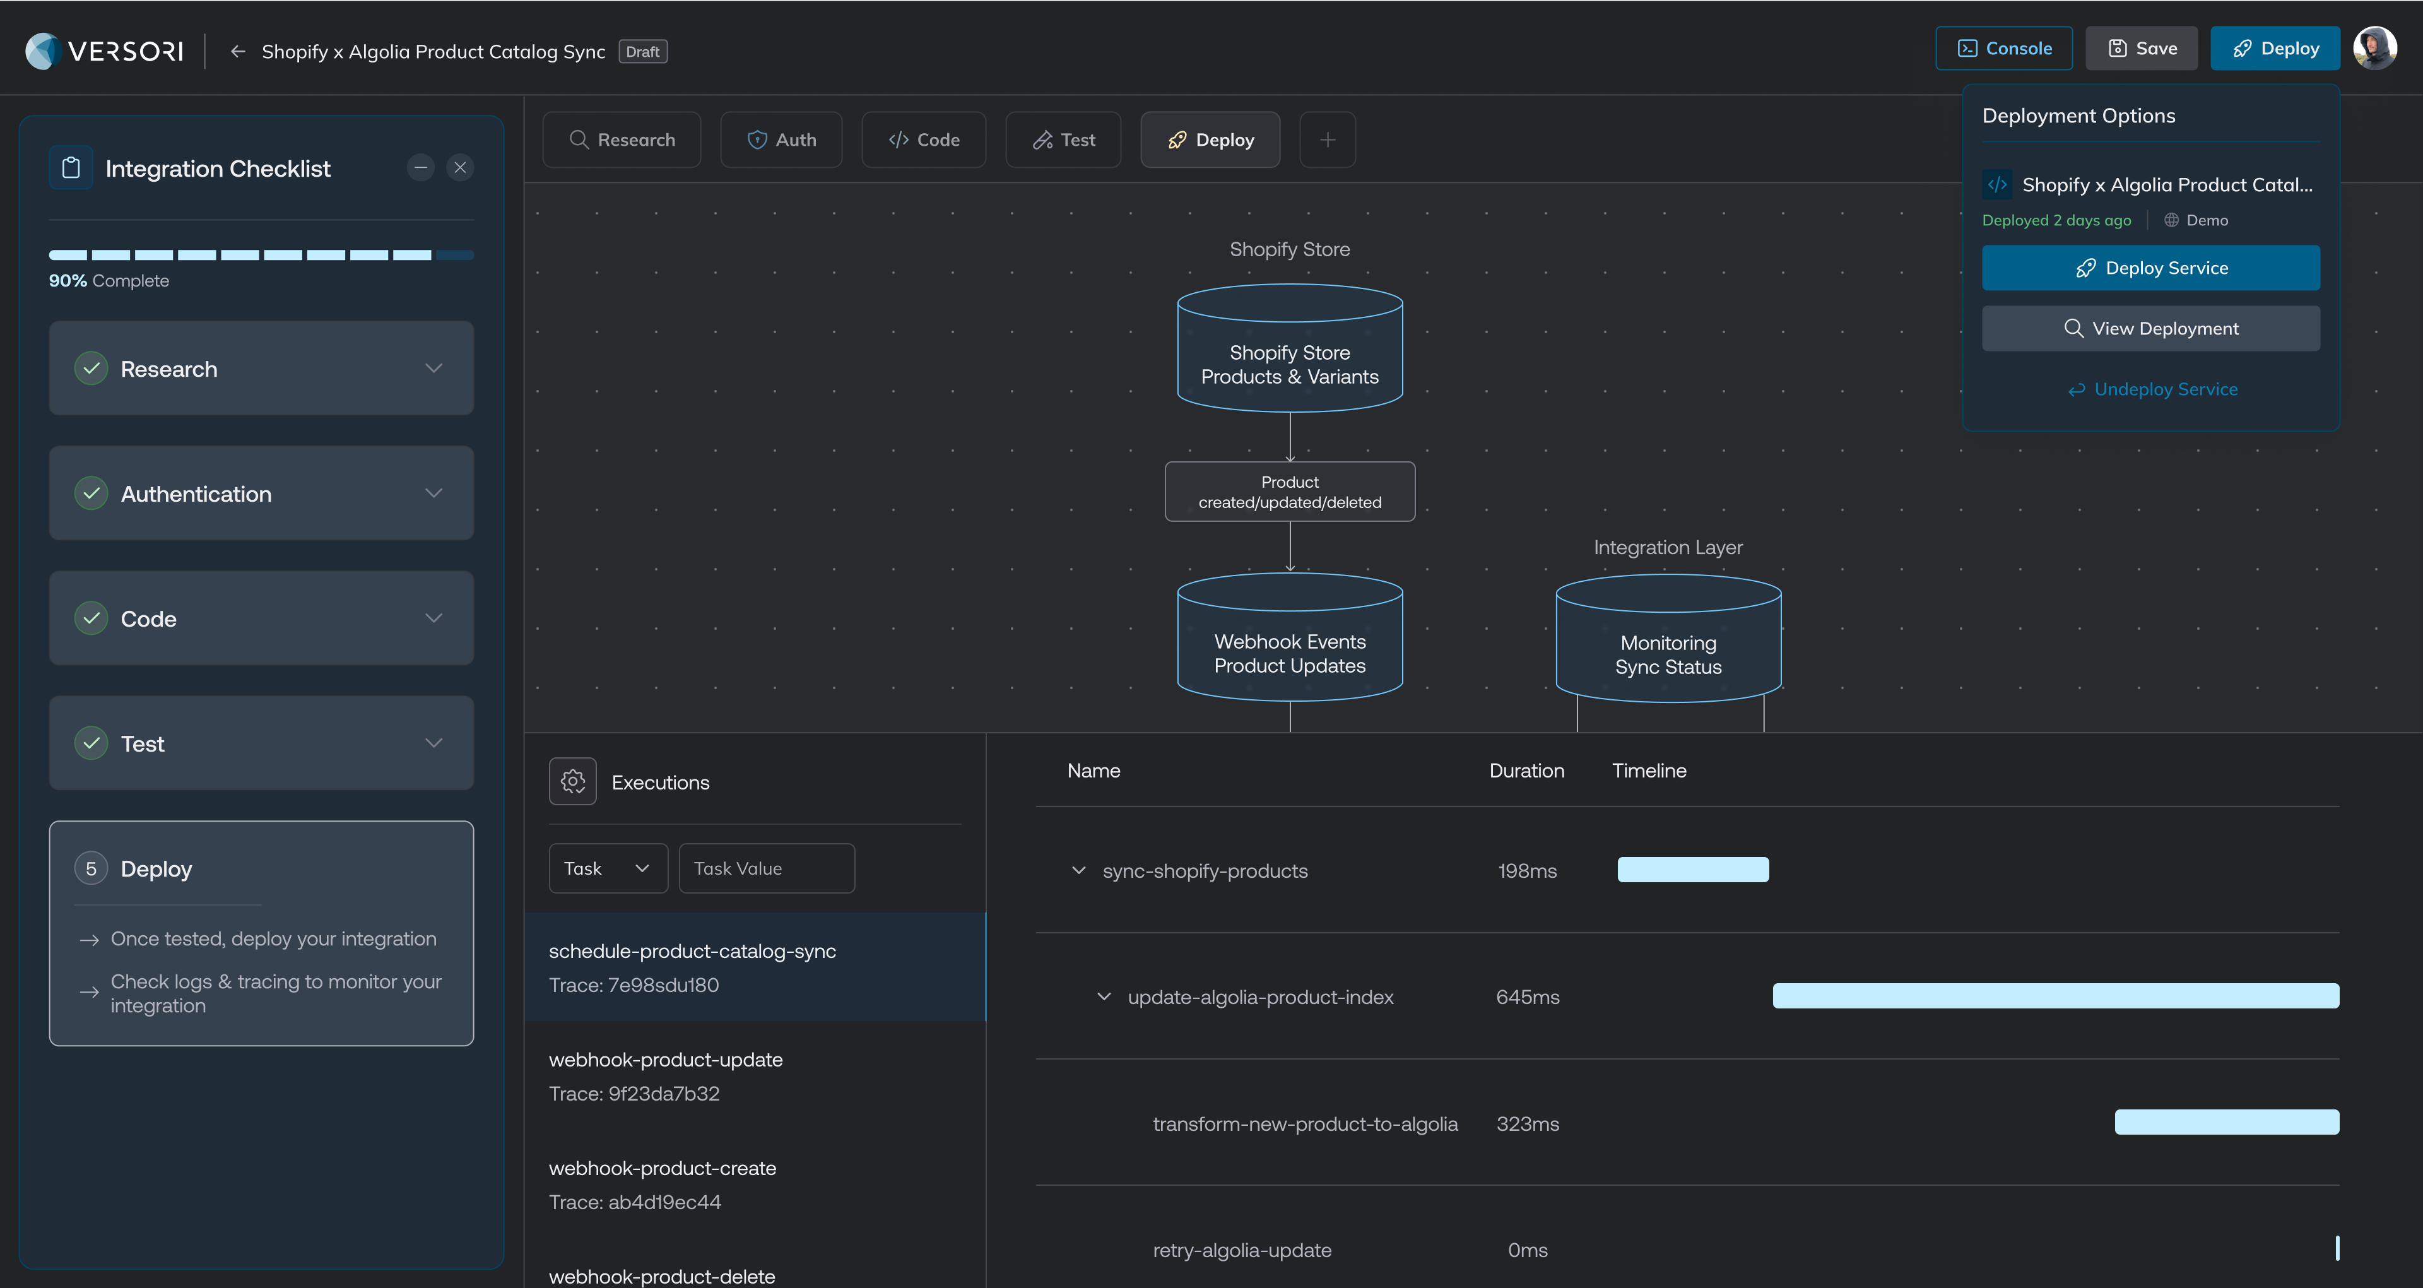Click the transform-new-product-to-algolia row name
Screen dimensions: 2423x1288
click(1305, 1123)
